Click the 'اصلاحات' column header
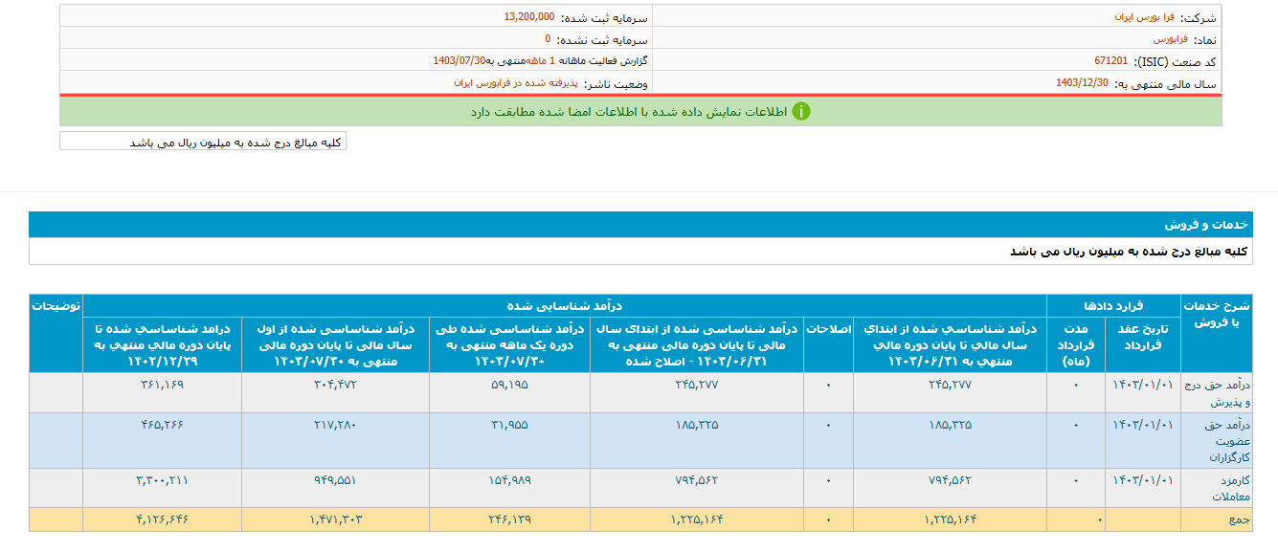 pyautogui.click(x=828, y=327)
